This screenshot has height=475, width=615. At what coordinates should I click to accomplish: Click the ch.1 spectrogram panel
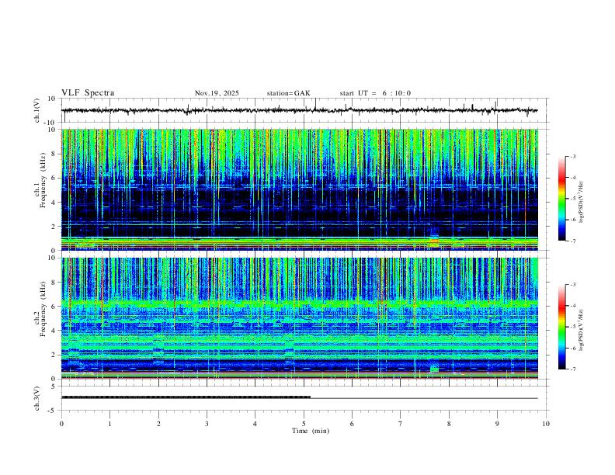pyautogui.click(x=299, y=189)
